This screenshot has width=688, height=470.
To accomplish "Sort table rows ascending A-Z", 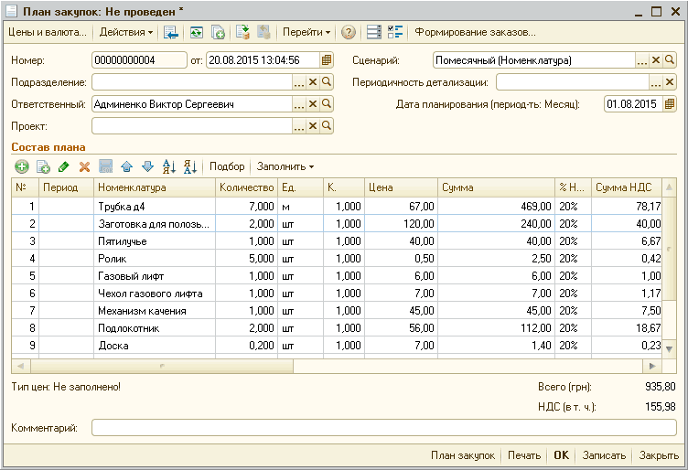I will pyautogui.click(x=168, y=166).
